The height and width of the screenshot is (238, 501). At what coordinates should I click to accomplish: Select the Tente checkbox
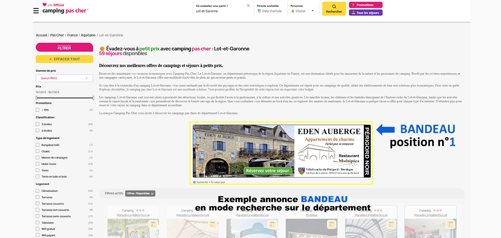[38, 170]
